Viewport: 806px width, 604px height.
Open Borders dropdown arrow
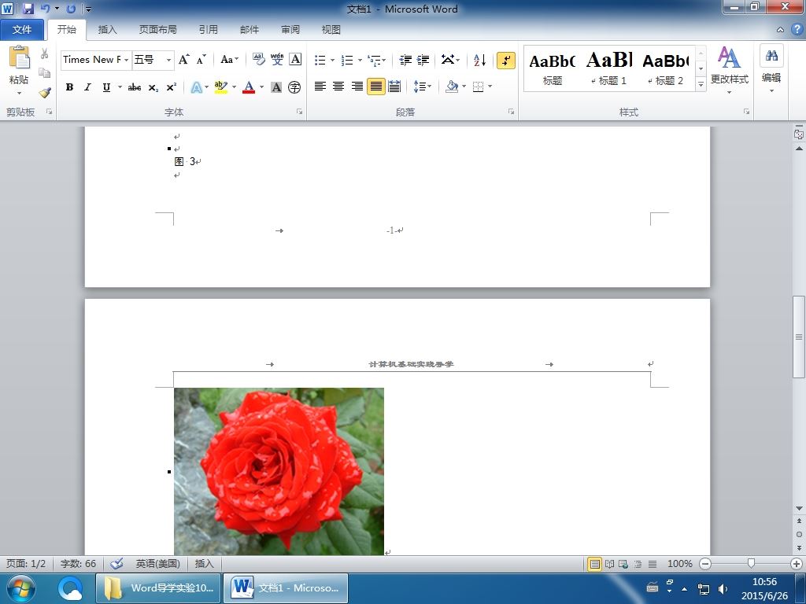pyautogui.click(x=490, y=87)
